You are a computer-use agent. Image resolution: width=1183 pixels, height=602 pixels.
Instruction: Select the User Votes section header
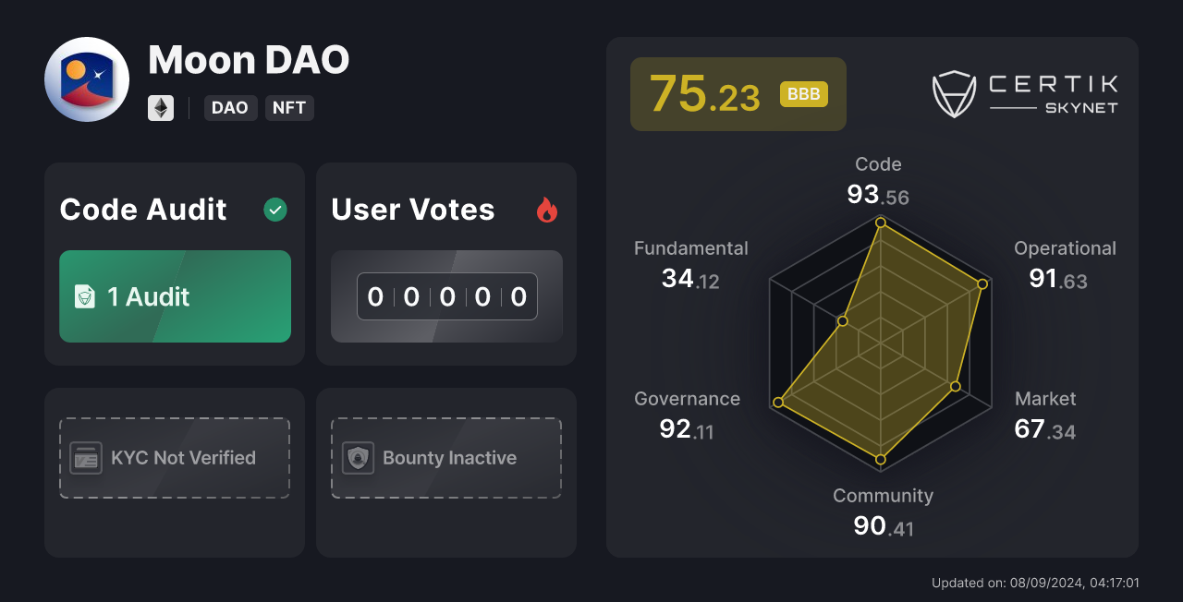[x=412, y=210]
